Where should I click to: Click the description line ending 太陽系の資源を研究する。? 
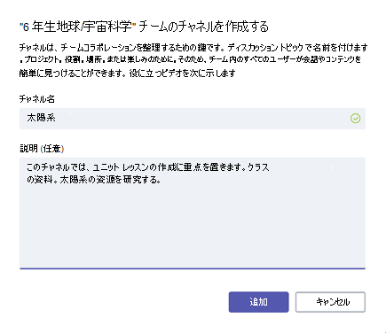point(94,180)
